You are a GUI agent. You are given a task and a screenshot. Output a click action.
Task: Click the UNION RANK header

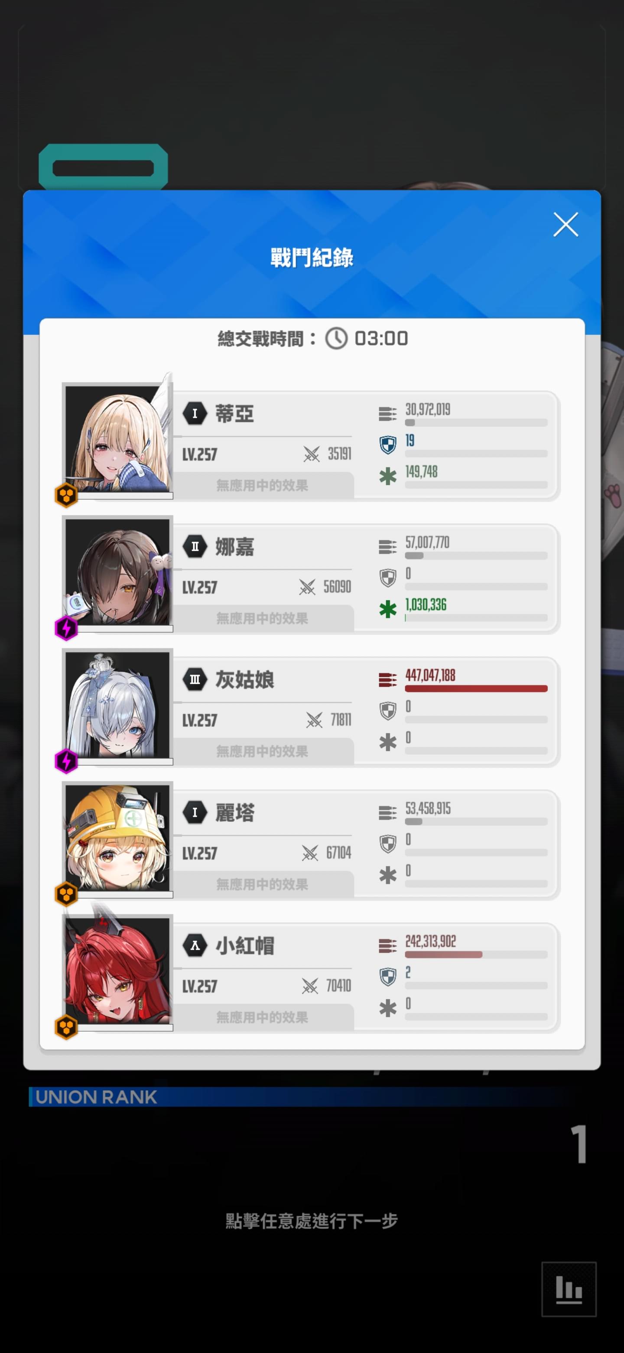coord(96,1097)
